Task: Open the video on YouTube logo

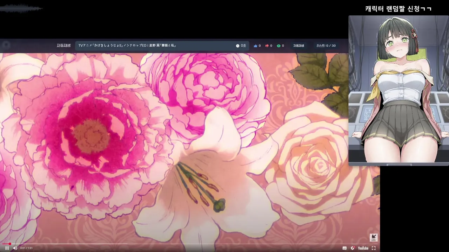Action: pyautogui.click(x=363, y=248)
